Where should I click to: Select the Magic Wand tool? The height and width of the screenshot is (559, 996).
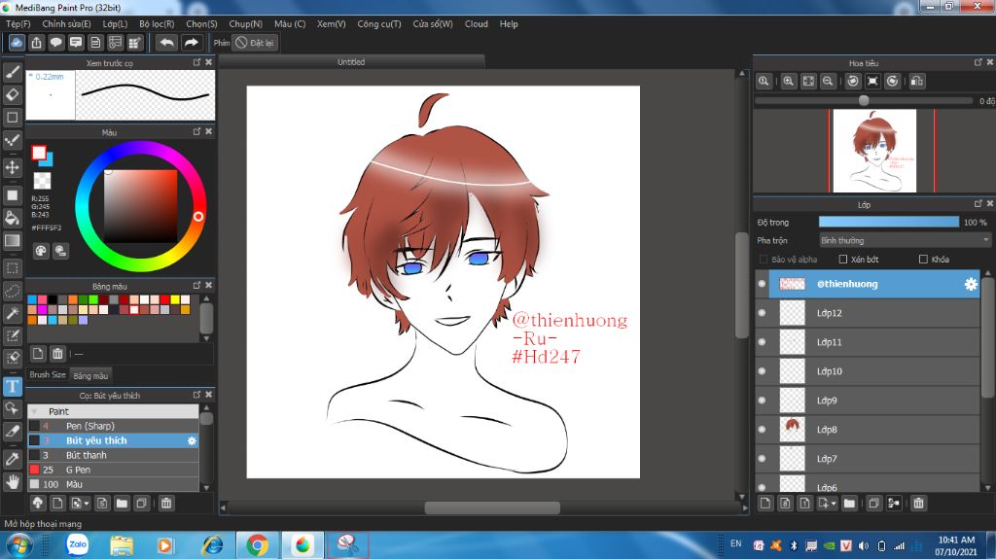(12, 312)
